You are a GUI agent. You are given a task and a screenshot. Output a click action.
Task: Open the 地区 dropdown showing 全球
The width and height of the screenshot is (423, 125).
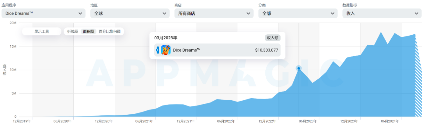130,13
